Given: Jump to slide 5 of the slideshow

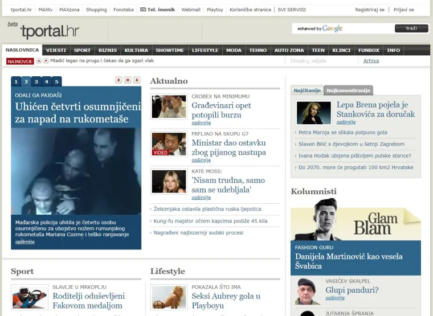Looking at the screenshot, I should coord(56,81).
